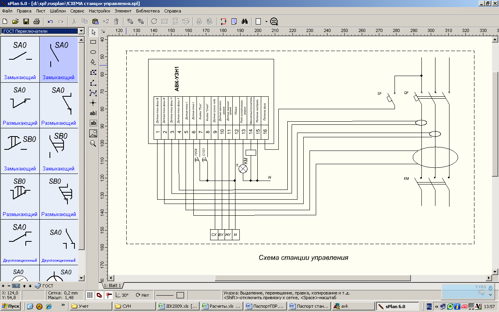Screen dimensions: 499x312
Task: Toggle the snap-to-connection button
Action: pos(109,295)
